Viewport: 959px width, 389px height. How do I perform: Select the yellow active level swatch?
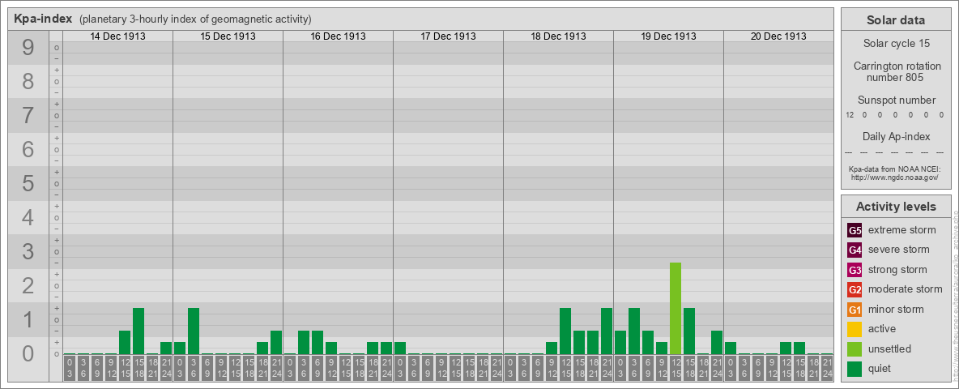(x=855, y=329)
